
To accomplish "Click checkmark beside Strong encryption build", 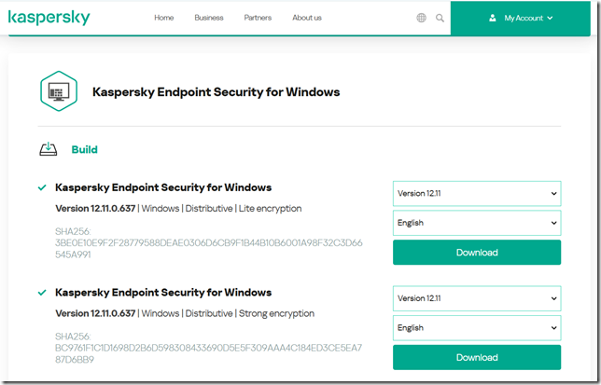I will click(42, 293).
